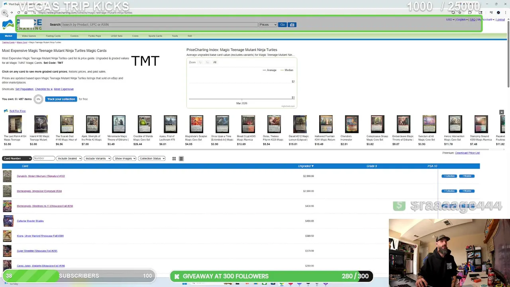Click the collection progress circle icon
Viewport: 510px width, 287px height.
38,99
